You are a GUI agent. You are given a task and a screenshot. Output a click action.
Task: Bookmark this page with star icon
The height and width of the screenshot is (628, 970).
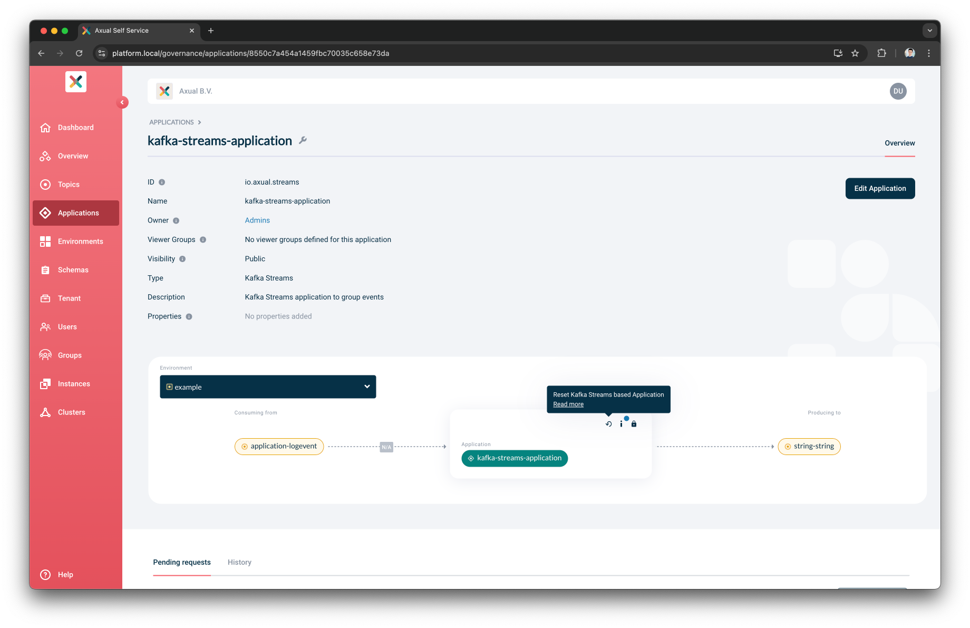[855, 53]
